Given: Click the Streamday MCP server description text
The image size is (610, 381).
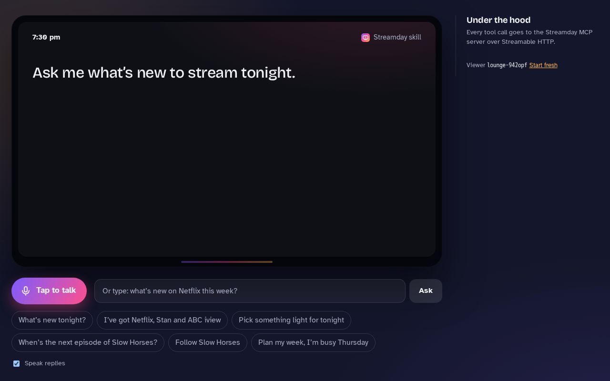Looking at the screenshot, I should 529,37.
